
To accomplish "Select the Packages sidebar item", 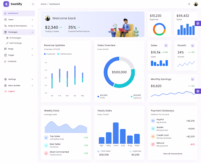I will (19, 32).
